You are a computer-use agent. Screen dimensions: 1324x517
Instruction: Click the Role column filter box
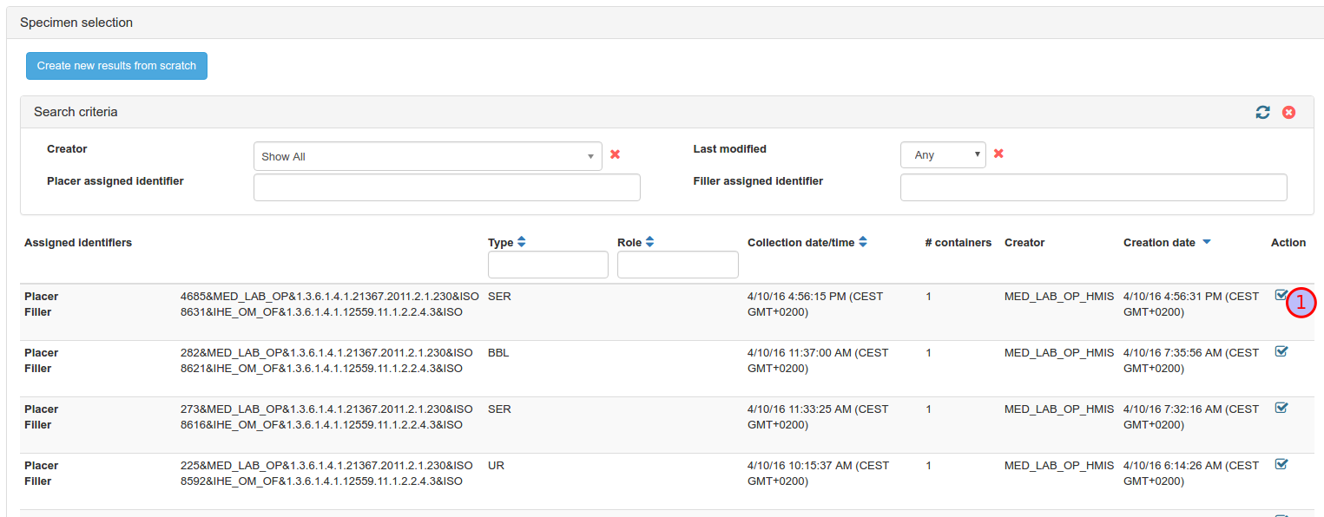(677, 265)
